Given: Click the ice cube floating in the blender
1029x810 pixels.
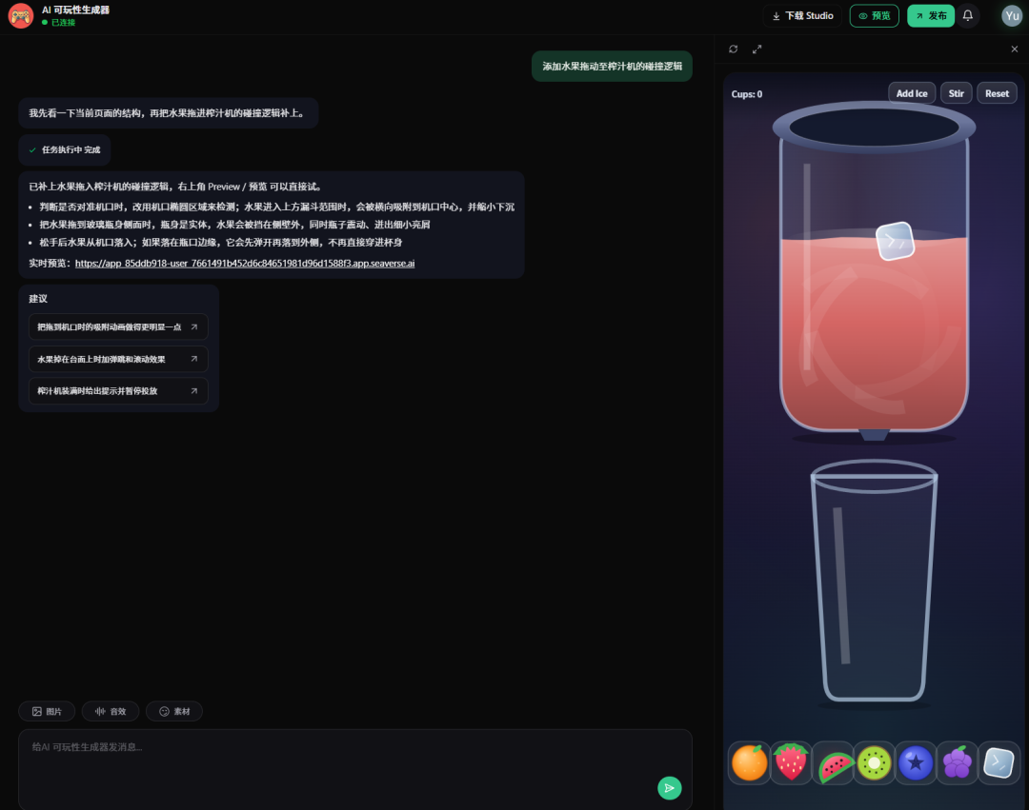Looking at the screenshot, I should coord(895,241).
